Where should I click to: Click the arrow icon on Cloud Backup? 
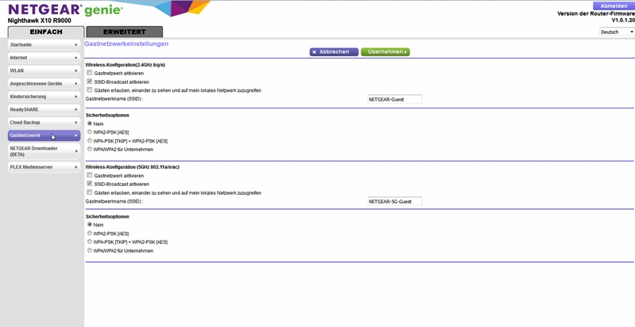tap(76, 123)
